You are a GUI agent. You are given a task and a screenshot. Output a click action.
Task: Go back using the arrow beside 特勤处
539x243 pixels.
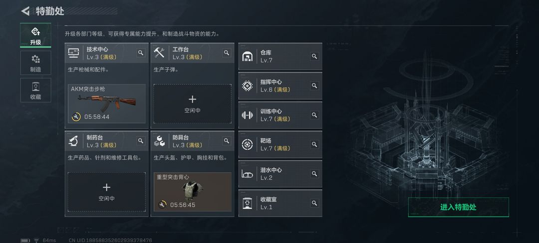(x=25, y=11)
